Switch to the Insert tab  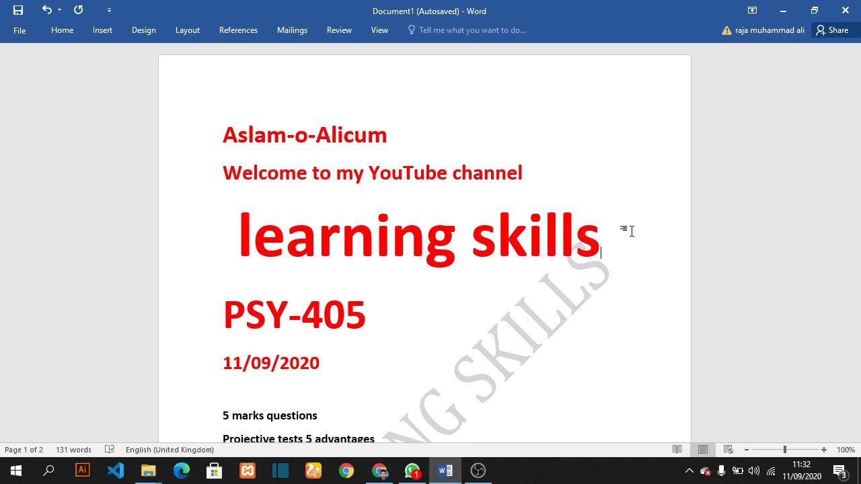point(102,30)
